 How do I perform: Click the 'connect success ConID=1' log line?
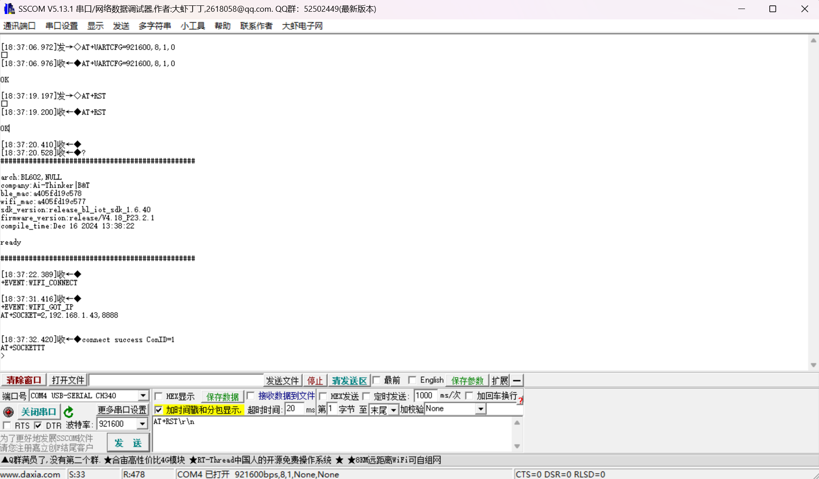coord(128,340)
